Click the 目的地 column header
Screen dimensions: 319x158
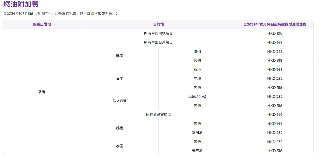158,25
